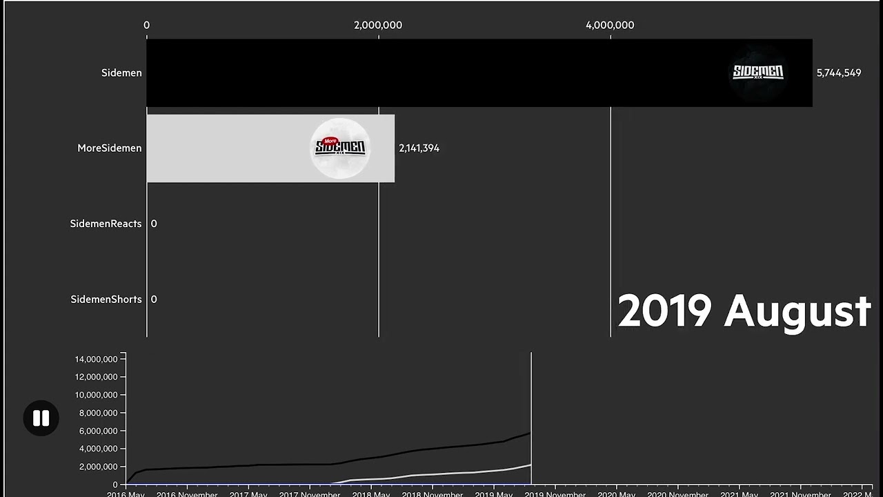The image size is (883, 497).
Task: Click the value 5,744,549
Action: [839, 72]
